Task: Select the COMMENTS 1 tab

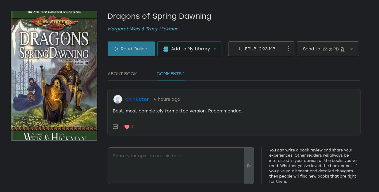Action: tap(170, 74)
